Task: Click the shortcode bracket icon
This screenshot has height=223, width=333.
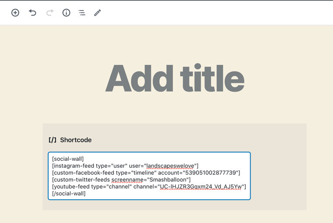Action: pos(53,140)
